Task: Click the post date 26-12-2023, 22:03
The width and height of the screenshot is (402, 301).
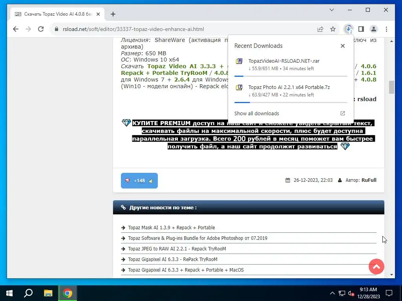Action: [x=313, y=180]
